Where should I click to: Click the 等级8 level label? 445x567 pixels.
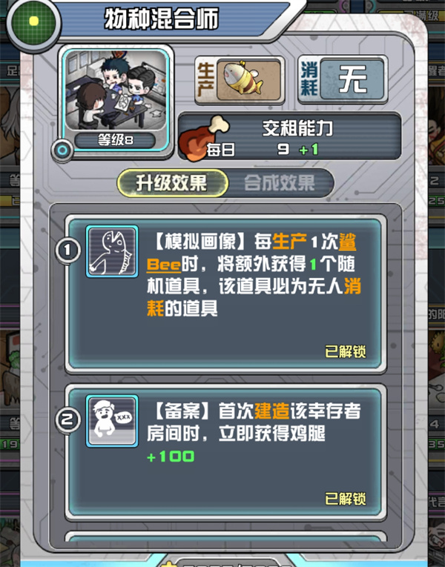pyautogui.click(x=116, y=140)
